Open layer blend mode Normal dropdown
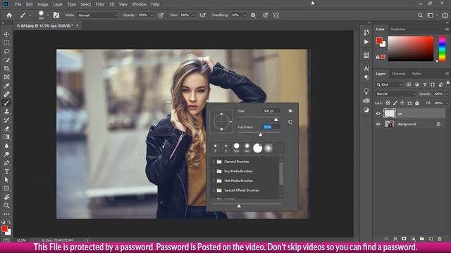451x253 pixels. pyautogui.click(x=395, y=93)
